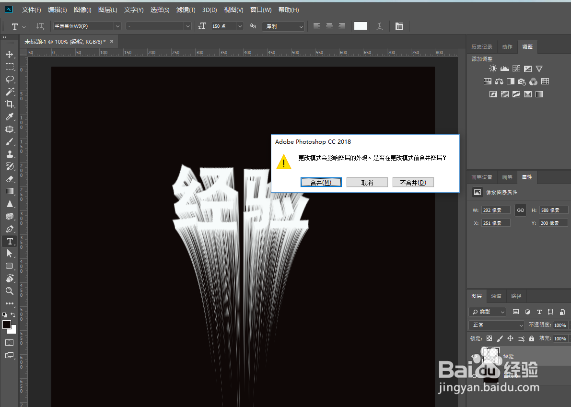Select the Eraser tool

10,179
